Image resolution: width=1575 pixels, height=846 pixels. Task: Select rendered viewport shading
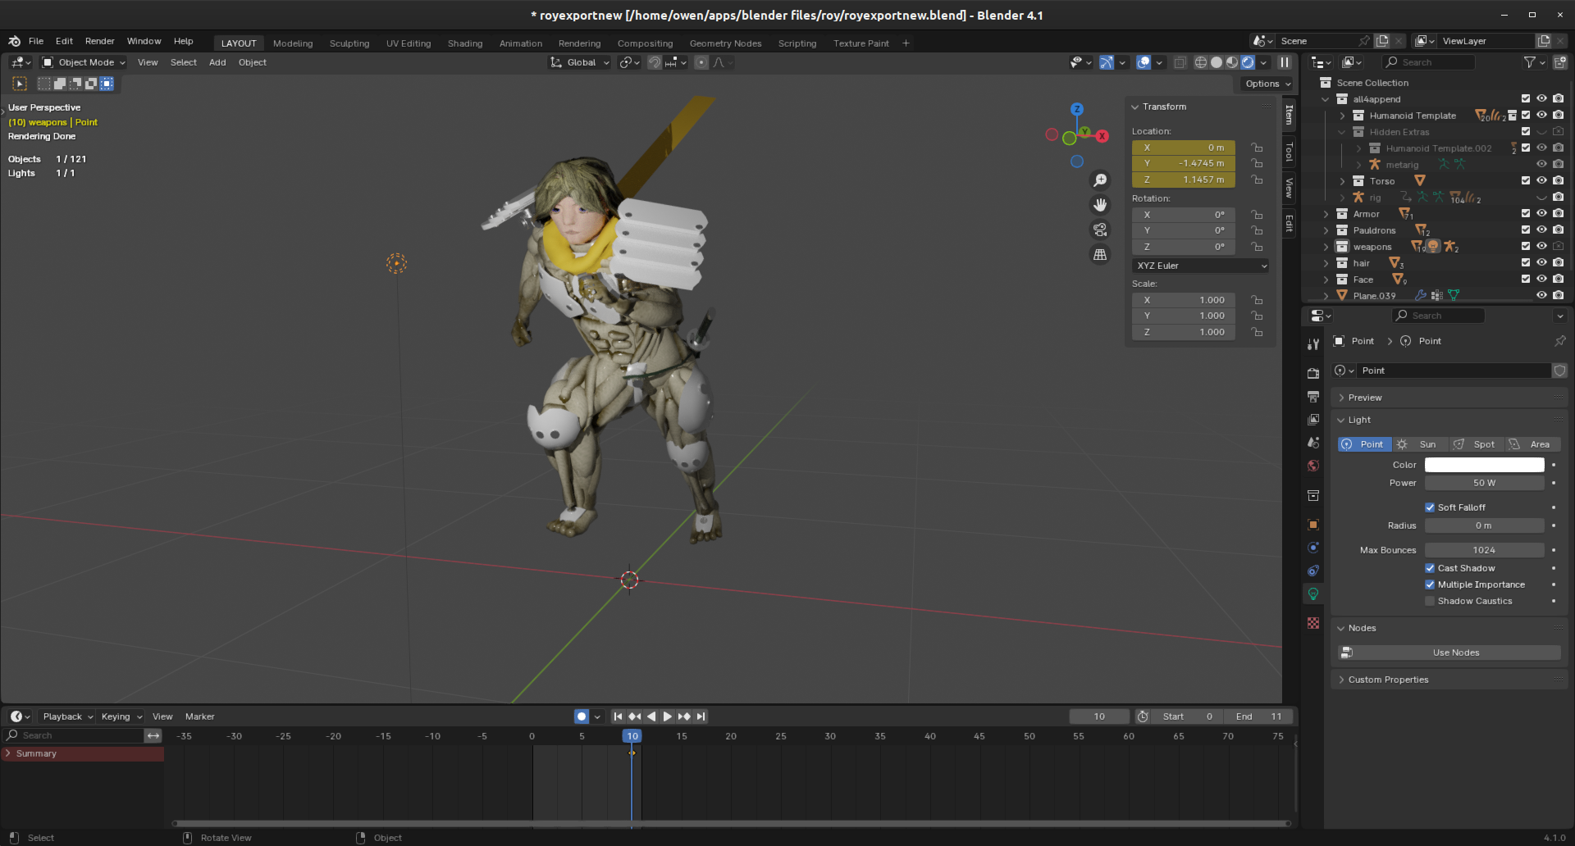tap(1248, 62)
